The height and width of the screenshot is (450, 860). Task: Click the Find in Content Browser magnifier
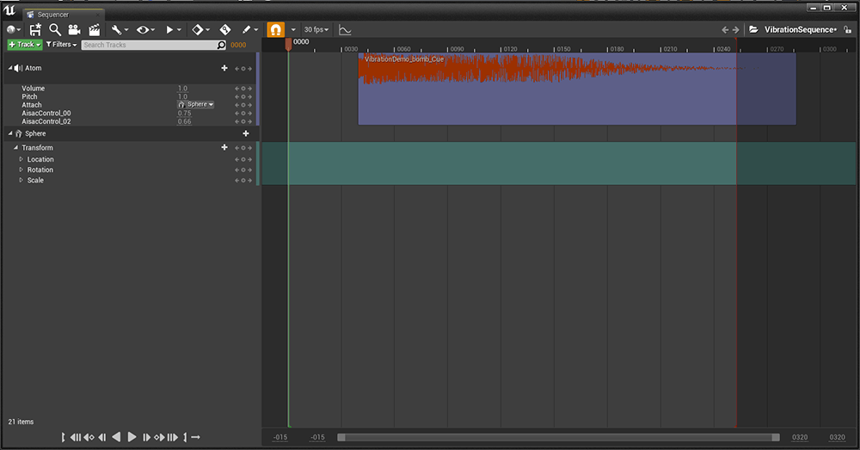click(x=55, y=29)
